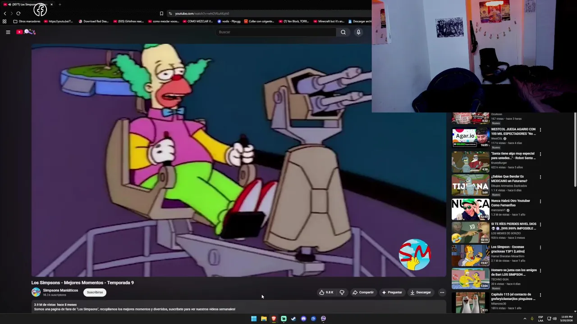Open the YouTube hamburger guide menu
This screenshot has height=324, width=577.
(x=8, y=32)
